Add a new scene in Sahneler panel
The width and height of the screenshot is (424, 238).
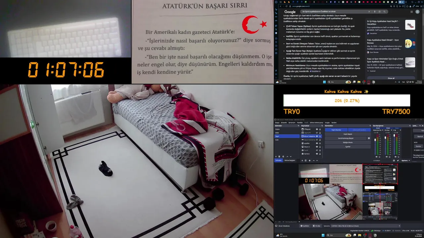coord(276,157)
